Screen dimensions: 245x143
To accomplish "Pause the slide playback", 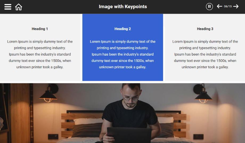I will point(209,7).
